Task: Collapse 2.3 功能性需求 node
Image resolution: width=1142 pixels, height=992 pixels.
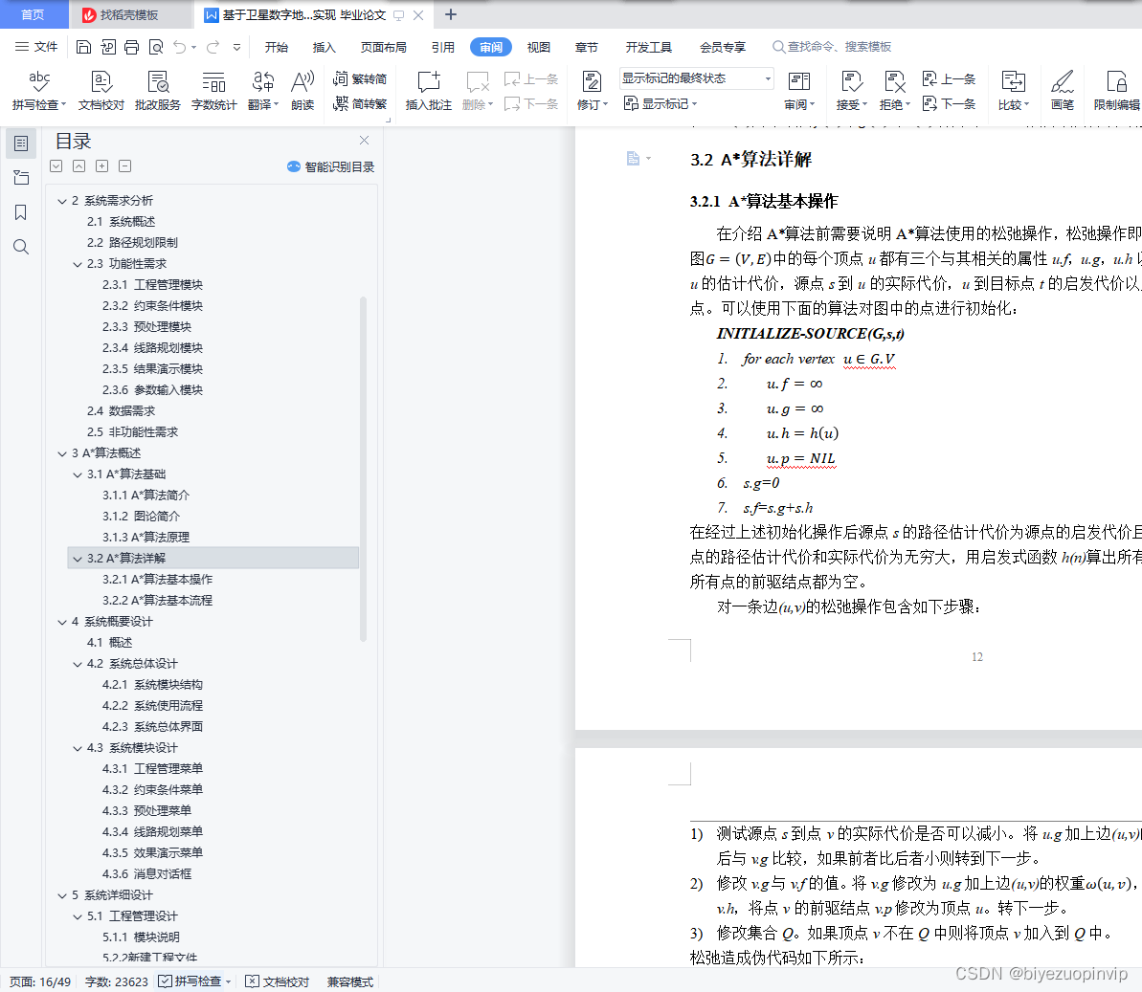Action: tap(78, 264)
